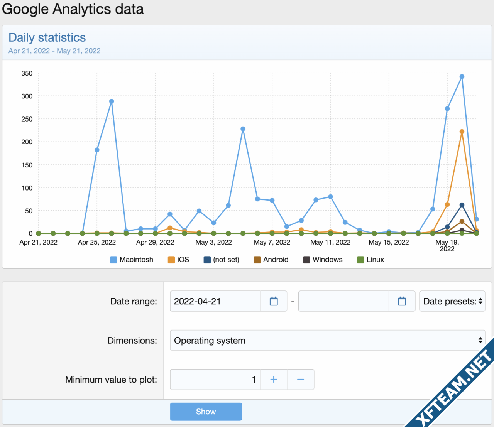The width and height of the screenshot is (494, 427).
Task: Click the Show button
Action: pyautogui.click(x=206, y=412)
